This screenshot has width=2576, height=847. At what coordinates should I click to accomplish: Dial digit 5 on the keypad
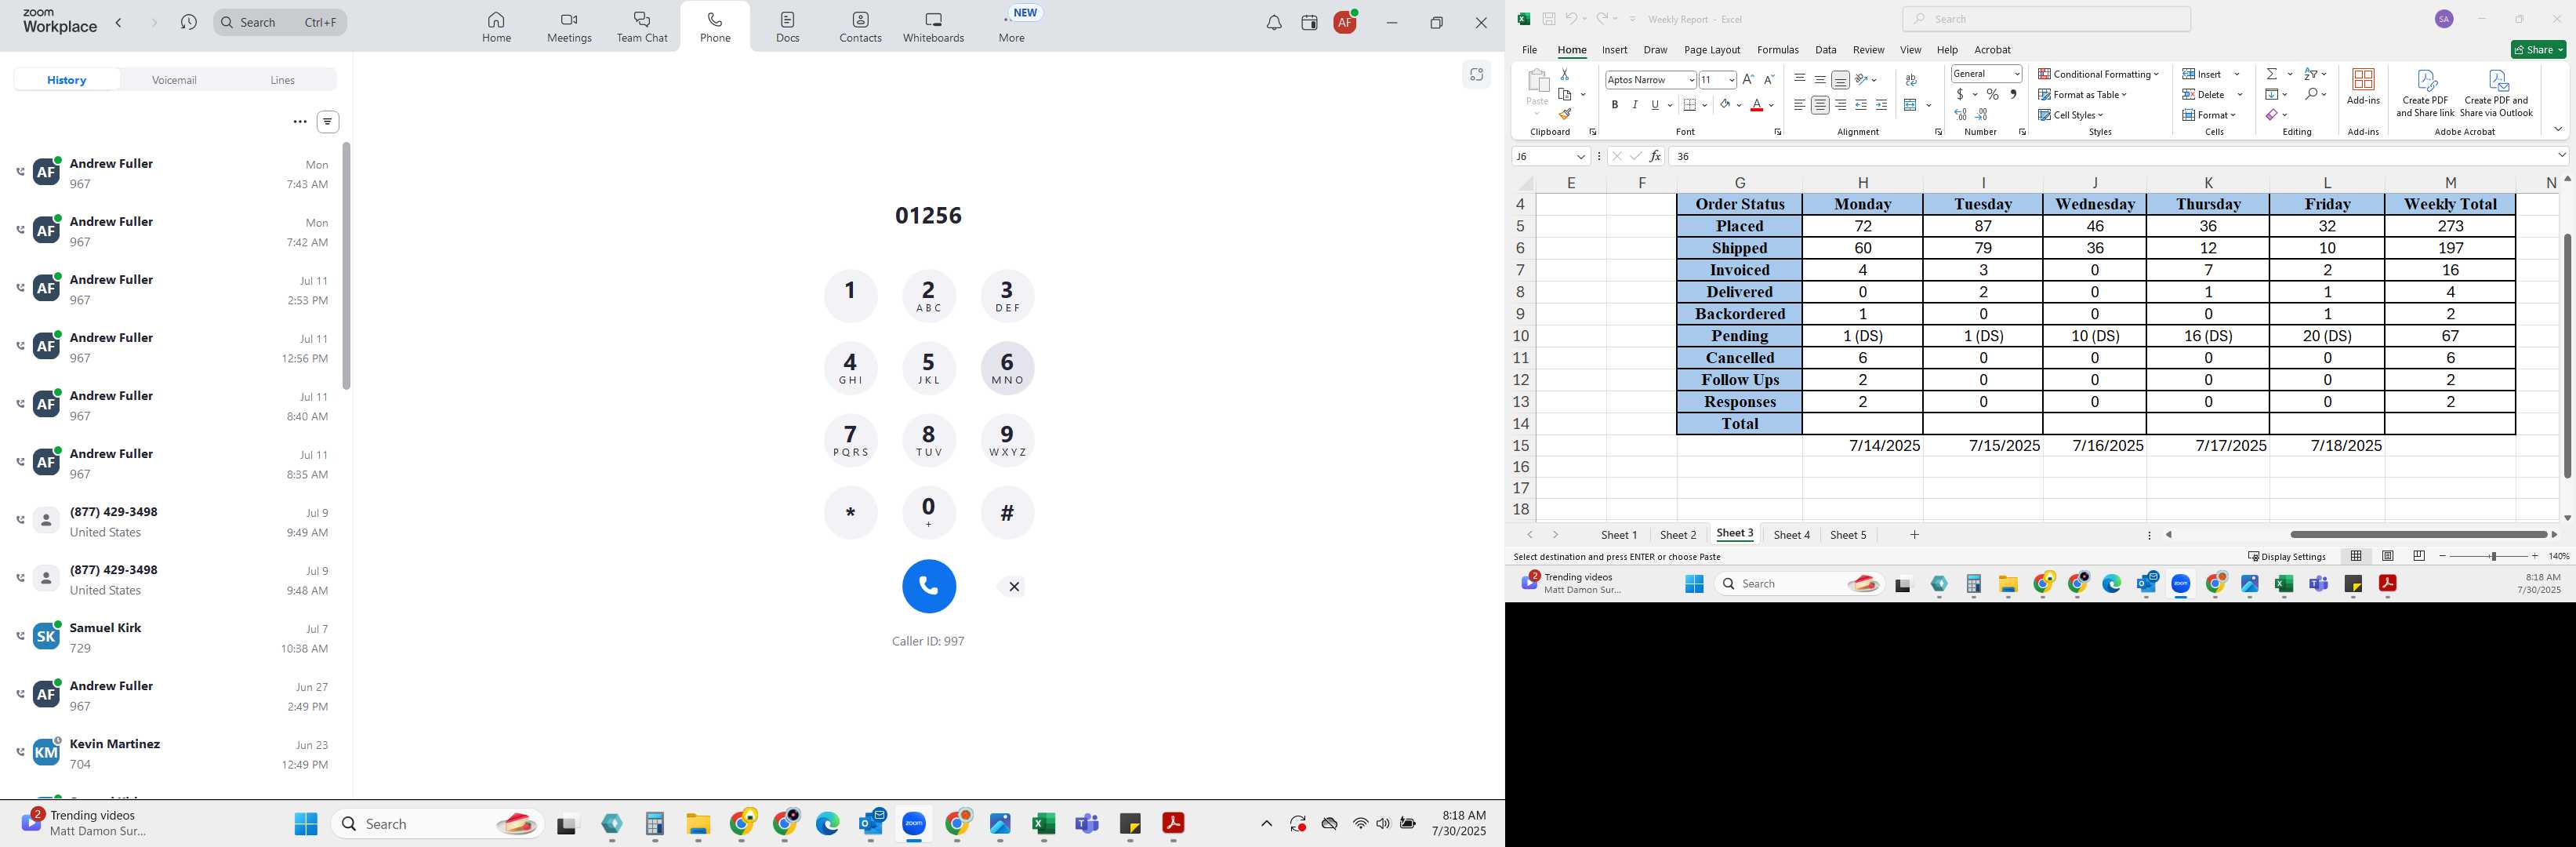click(x=929, y=368)
